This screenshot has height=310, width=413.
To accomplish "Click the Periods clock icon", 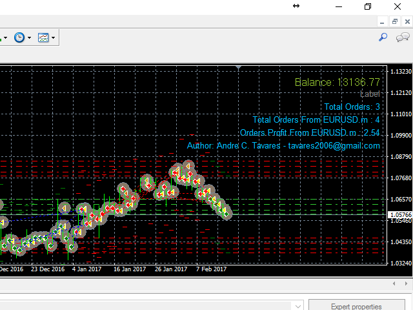I will pos(19,38).
